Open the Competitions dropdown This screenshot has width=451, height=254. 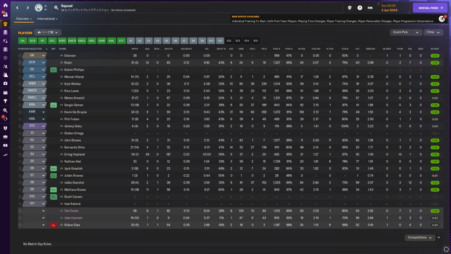pyautogui.click(x=420, y=237)
